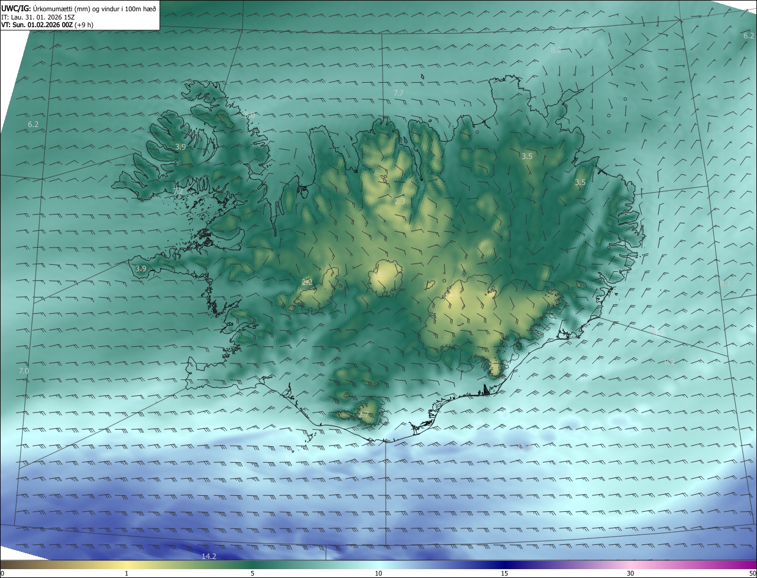Click colorbar tick label '5'
Image resolution: width=757 pixels, height=578 pixels.
click(253, 573)
